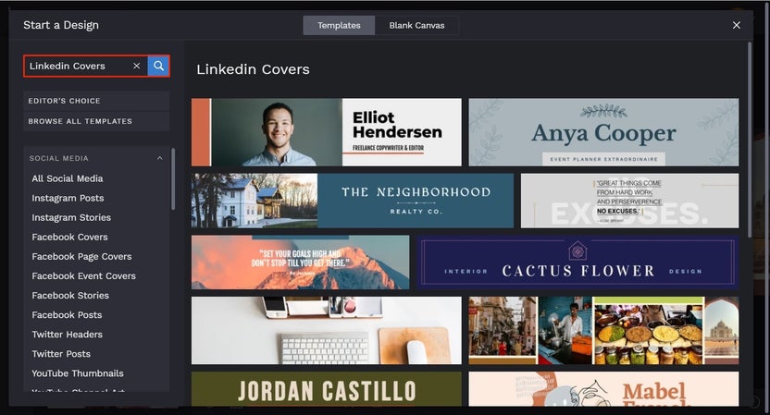This screenshot has height=415, width=770.
Task: Open Browse All Templates
Action: 96,121
